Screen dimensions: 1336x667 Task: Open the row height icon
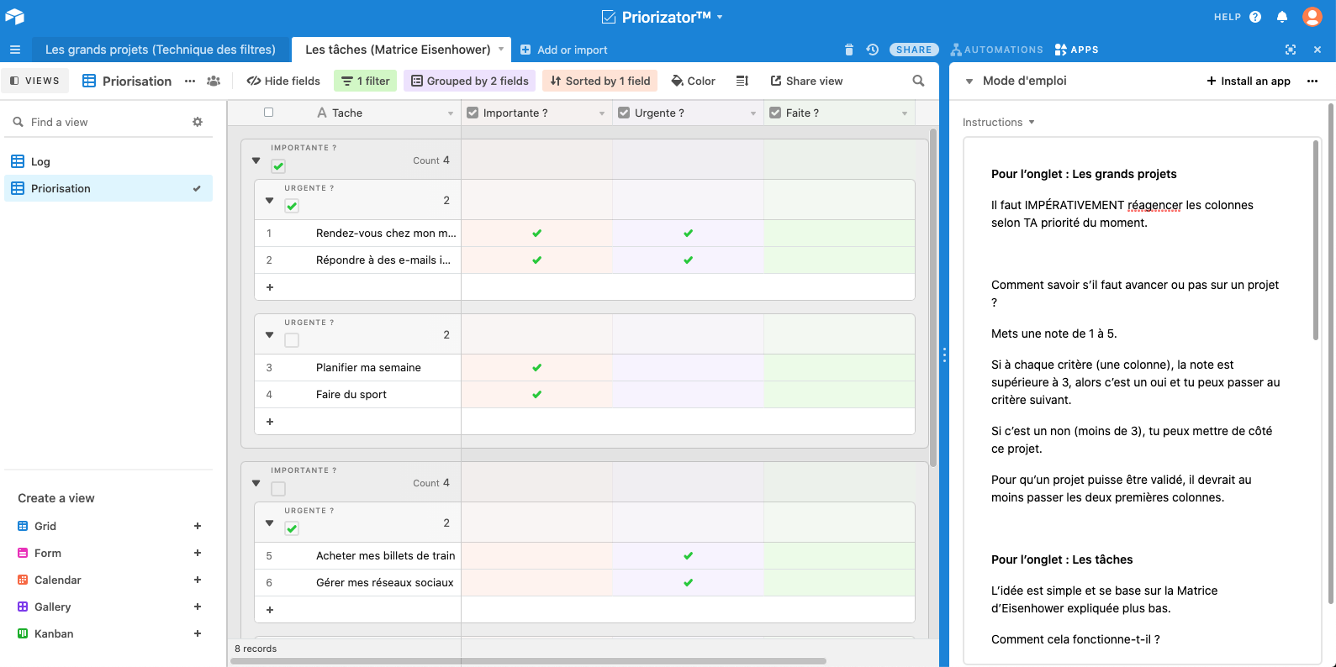point(742,81)
